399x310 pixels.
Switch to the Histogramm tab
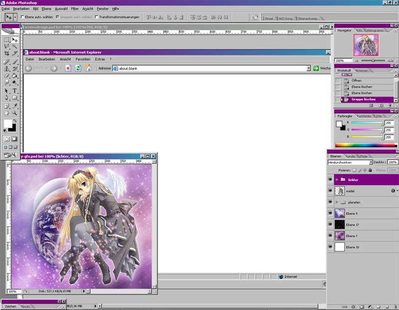click(x=375, y=30)
